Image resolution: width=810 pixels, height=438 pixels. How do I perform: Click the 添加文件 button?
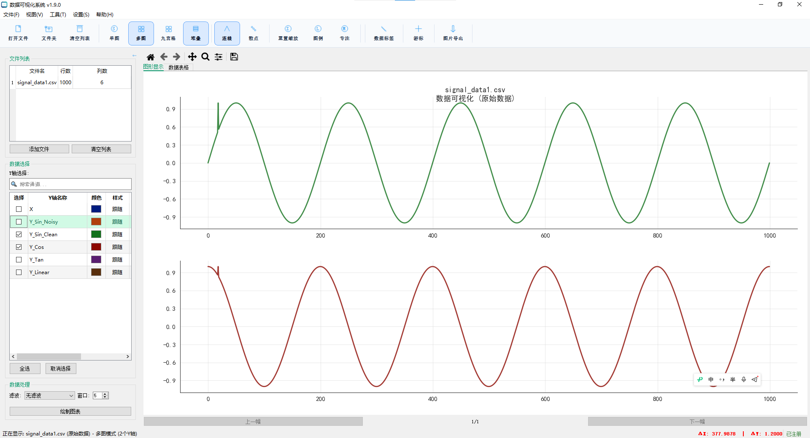[x=39, y=149]
